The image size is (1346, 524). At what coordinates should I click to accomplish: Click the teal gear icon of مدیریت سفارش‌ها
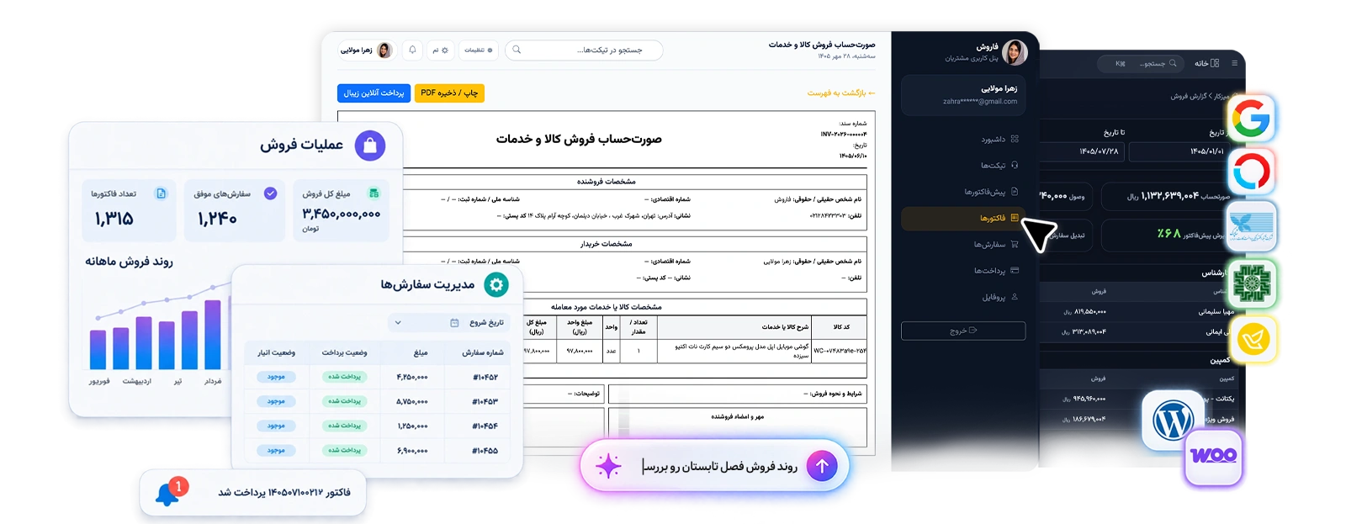click(x=496, y=285)
